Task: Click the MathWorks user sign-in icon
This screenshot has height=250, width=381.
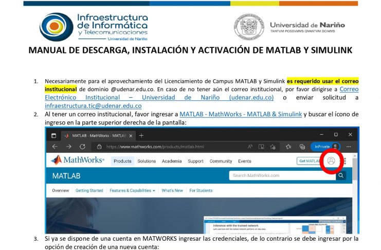Action: tap(331, 160)
